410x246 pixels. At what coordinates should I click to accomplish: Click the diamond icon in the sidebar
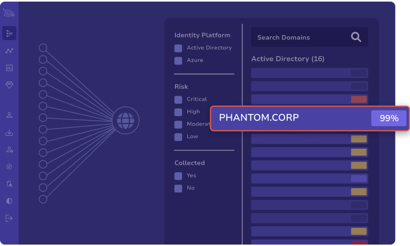(x=9, y=85)
